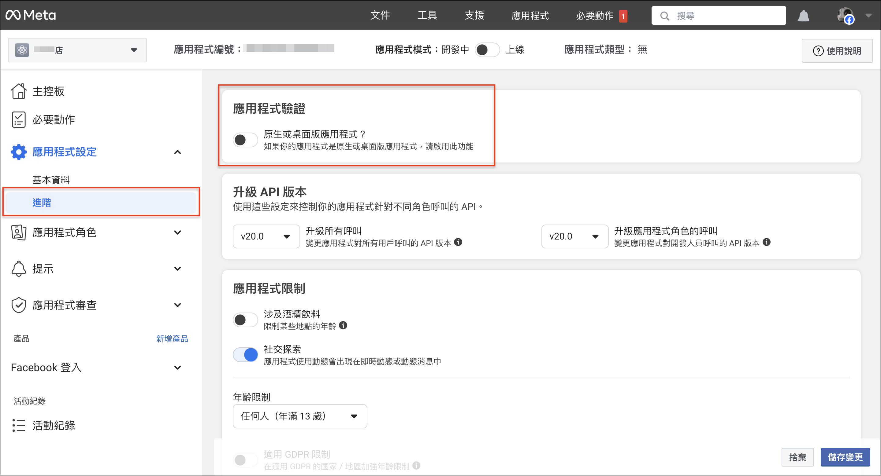Turn off the 社交探索 switch

point(245,355)
